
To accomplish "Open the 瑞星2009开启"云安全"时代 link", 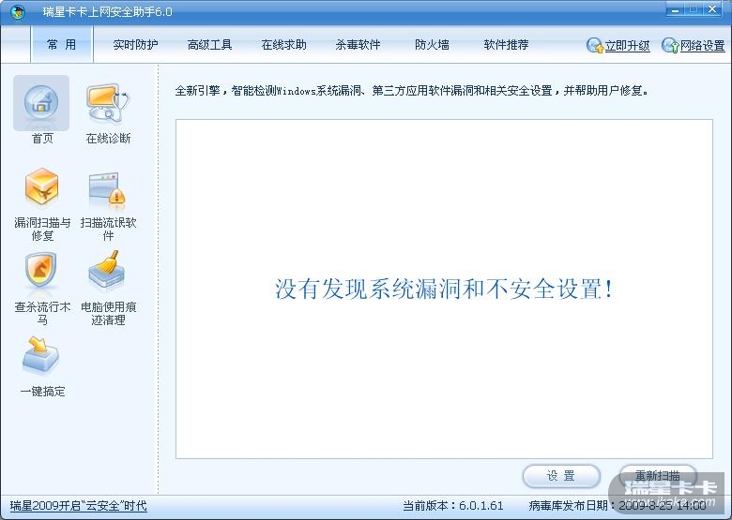I will click(79, 506).
